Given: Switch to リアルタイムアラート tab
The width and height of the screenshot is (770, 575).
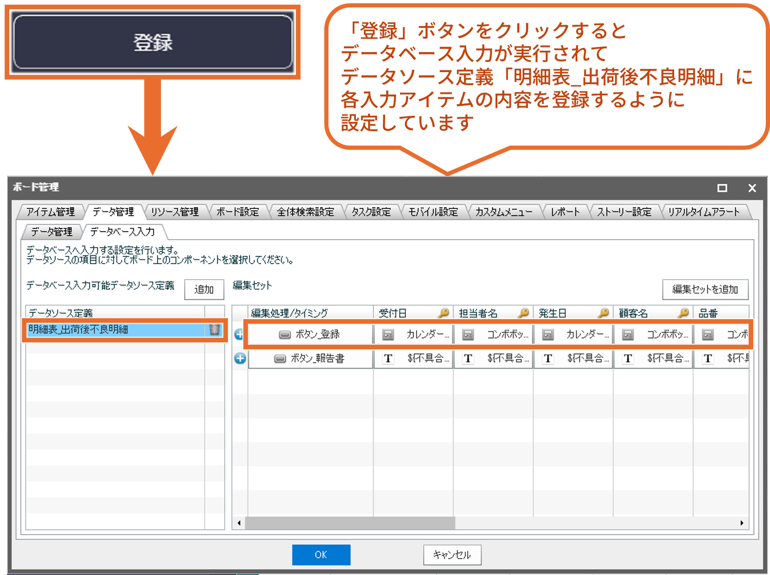Looking at the screenshot, I should [x=704, y=212].
